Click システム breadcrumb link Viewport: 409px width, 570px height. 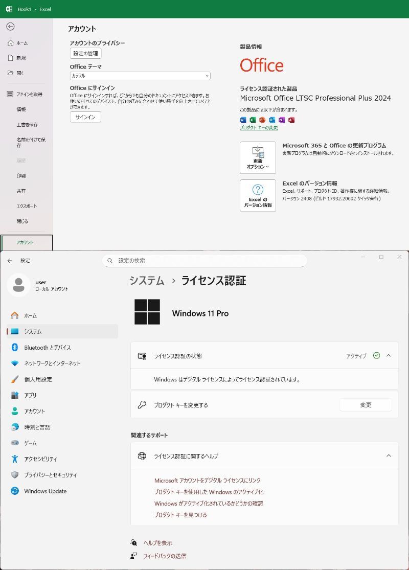pos(147,281)
